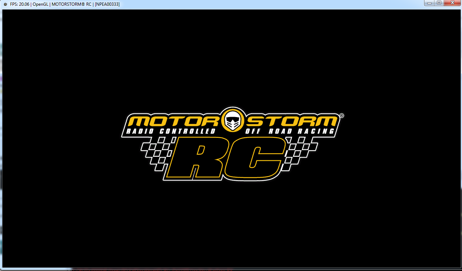Click the NPEA00333 serial in title bar
Image resolution: width=462 pixels, height=271 pixels.
pyautogui.click(x=107, y=4)
